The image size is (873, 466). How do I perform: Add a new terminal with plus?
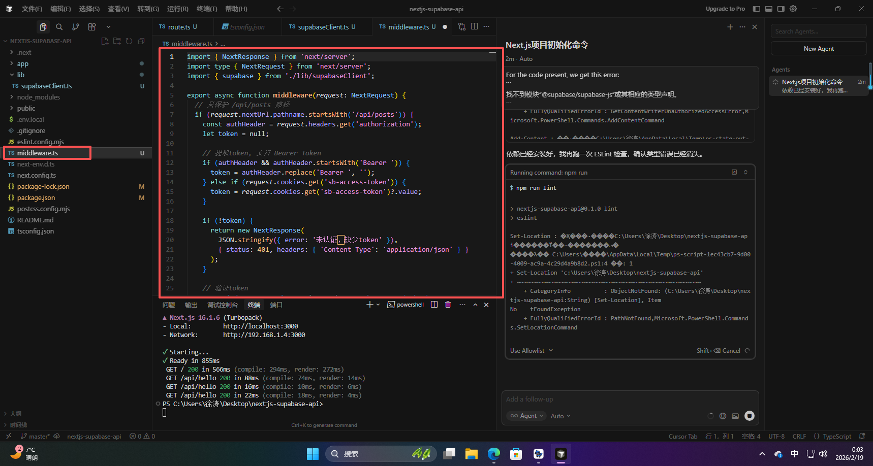coord(370,305)
